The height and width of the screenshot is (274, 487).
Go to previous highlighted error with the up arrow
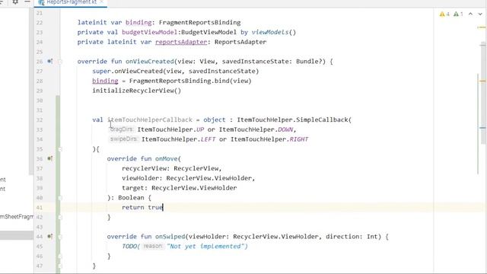(470, 14)
